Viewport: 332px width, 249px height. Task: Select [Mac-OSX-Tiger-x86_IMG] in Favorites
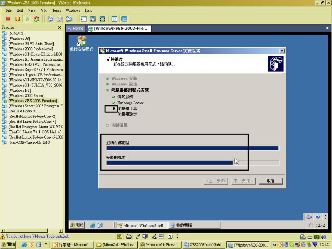point(30,142)
